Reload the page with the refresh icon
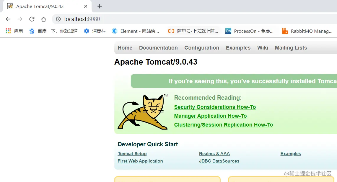 [x=32, y=19]
